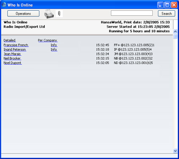Select text JM @123.123.123.003(4)3
The height and width of the screenshot is (159, 179).
(x=133, y=54)
